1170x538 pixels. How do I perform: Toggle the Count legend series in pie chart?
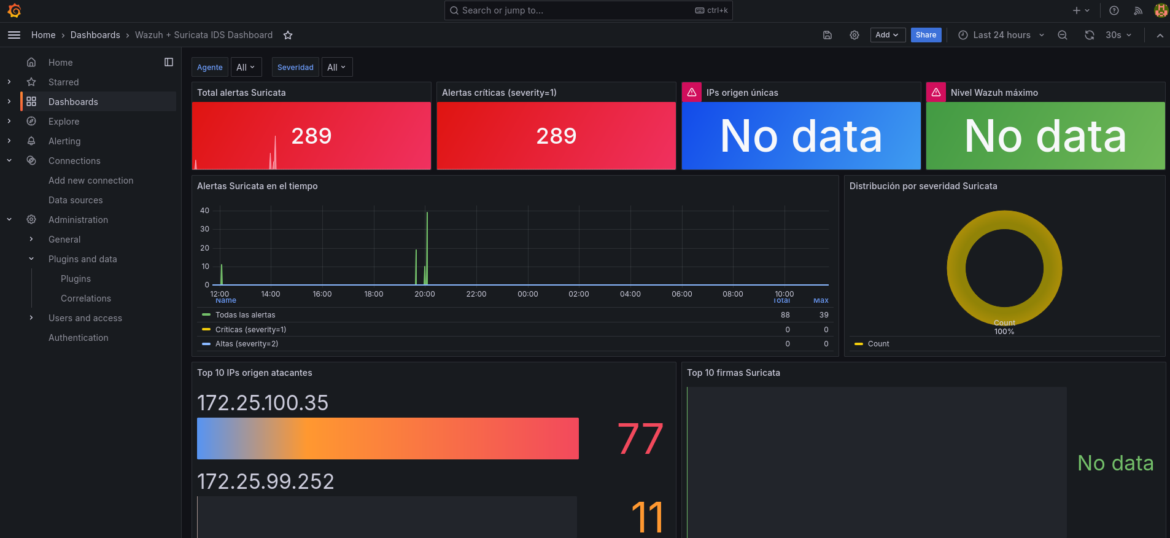878,344
